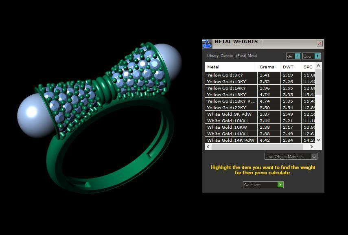This screenshot has width=348, height=235.
Task: Click the horizontal scrollbar thumb
Action: pos(257,147)
